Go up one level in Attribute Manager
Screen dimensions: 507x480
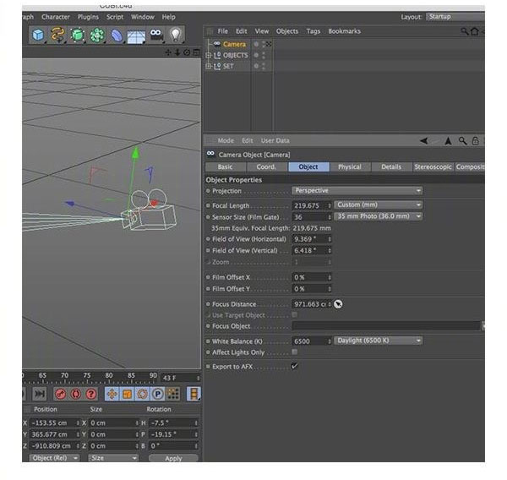coord(448,140)
